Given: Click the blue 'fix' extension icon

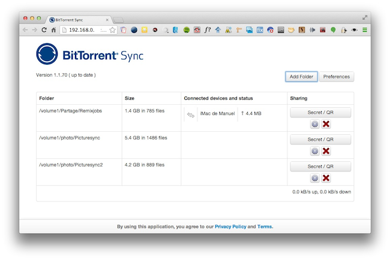Looking at the screenshot, I should click(260, 30).
